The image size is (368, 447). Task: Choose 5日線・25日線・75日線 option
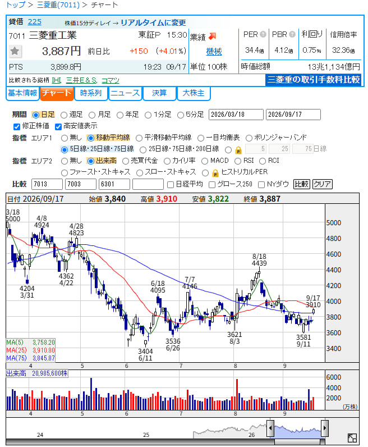tap(65, 150)
